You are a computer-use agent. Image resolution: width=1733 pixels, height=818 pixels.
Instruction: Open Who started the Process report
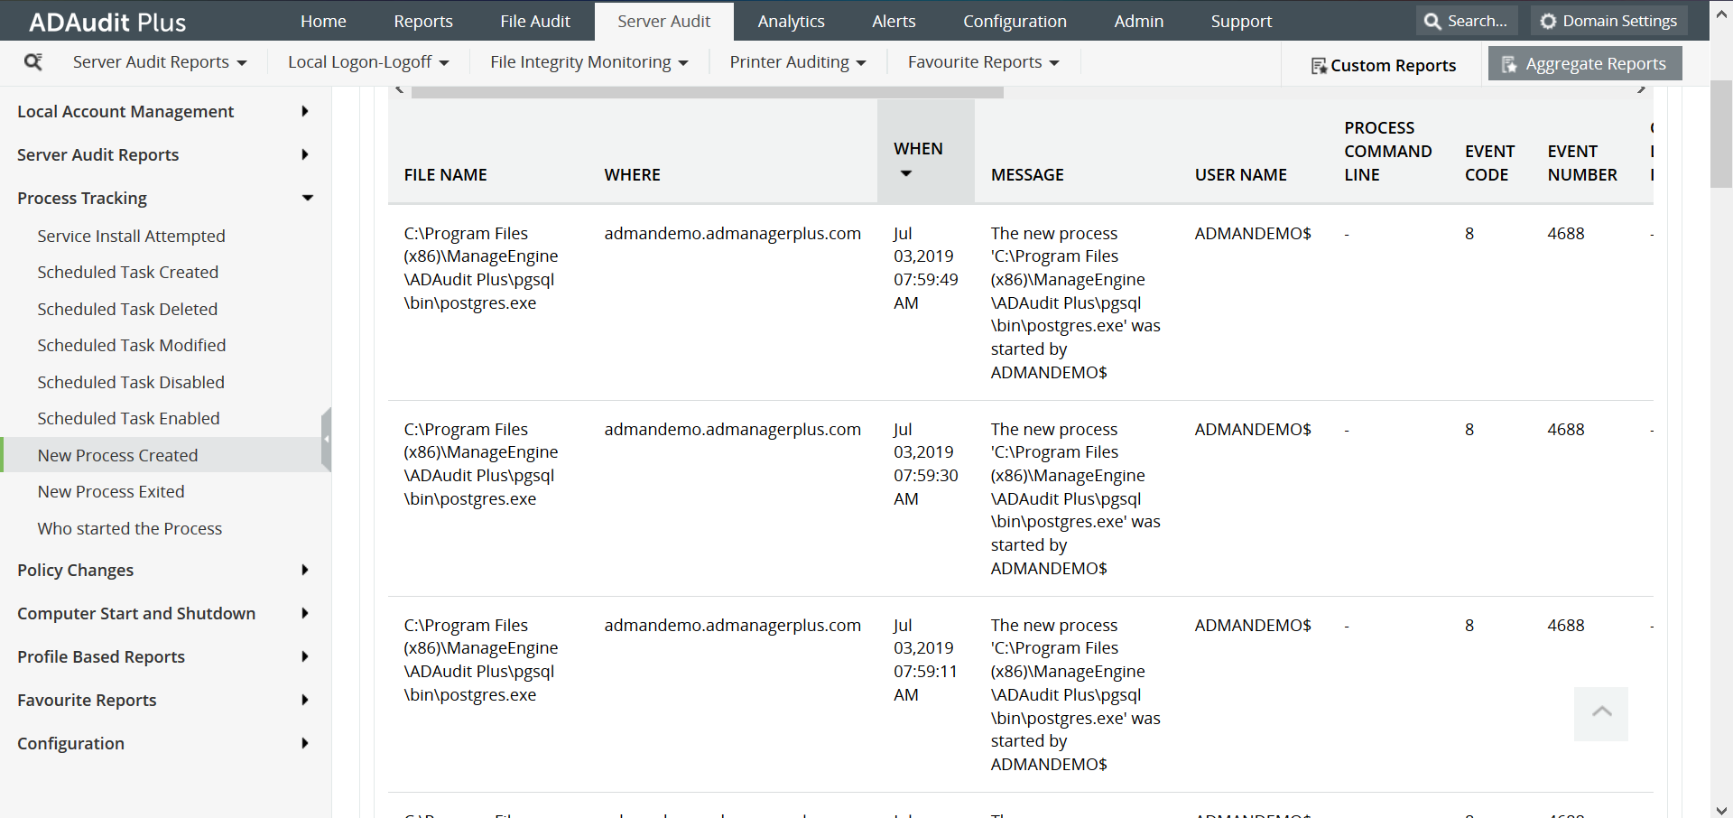[130, 528]
